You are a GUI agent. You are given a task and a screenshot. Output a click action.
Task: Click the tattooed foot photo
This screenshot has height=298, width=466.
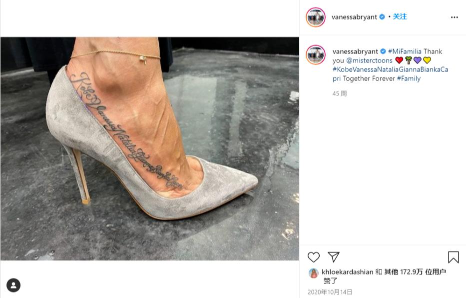(150, 148)
